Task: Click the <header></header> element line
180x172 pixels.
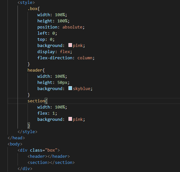Action: (49, 156)
